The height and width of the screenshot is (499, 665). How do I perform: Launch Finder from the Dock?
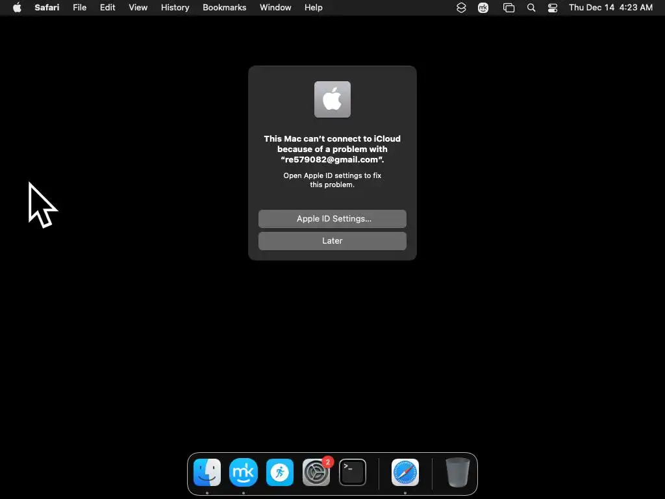pos(207,472)
